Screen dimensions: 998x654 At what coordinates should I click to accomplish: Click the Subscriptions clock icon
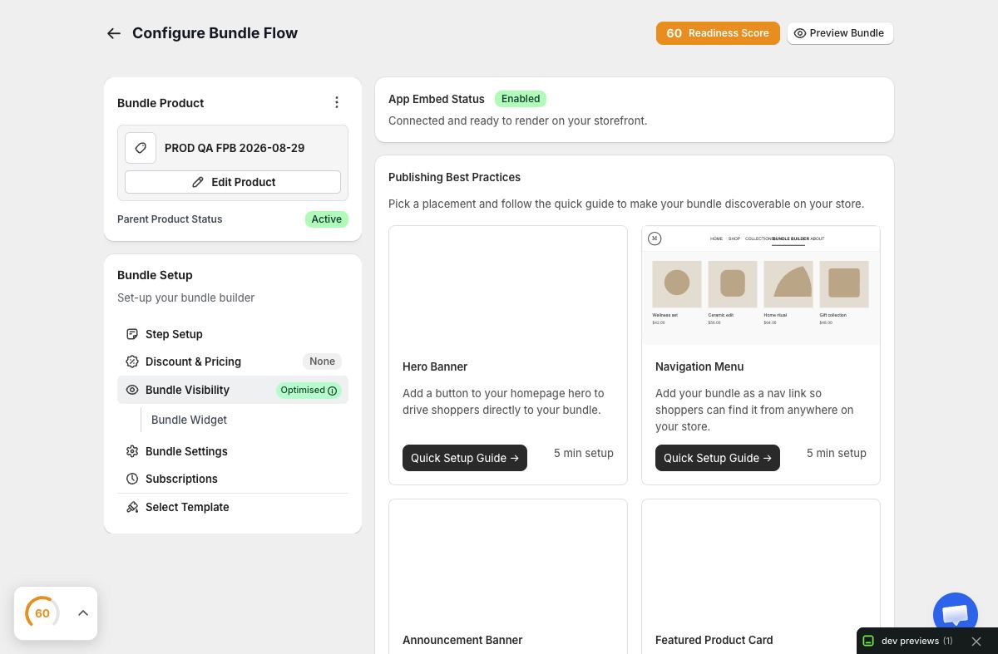(x=132, y=479)
